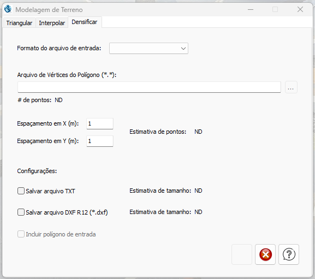Click the red cancel X button
The width and height of the screenshot is (315, 279).
pos(265,254)
